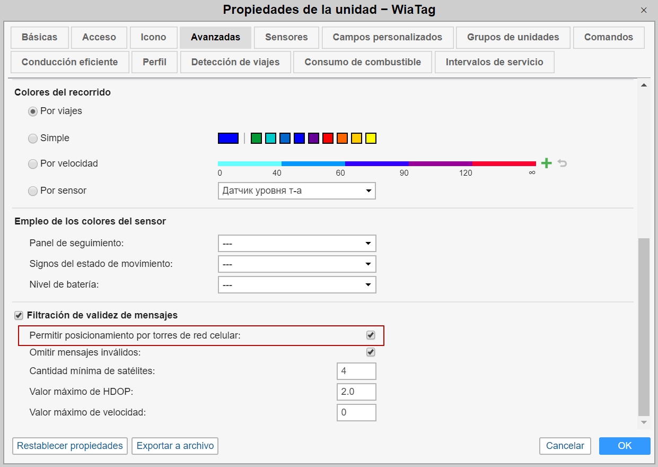Image resolution: width=658 pixels, height=467 pixels.
Task: Open the 'Por sensor' sensor dropdown
Action: (296, 191)
